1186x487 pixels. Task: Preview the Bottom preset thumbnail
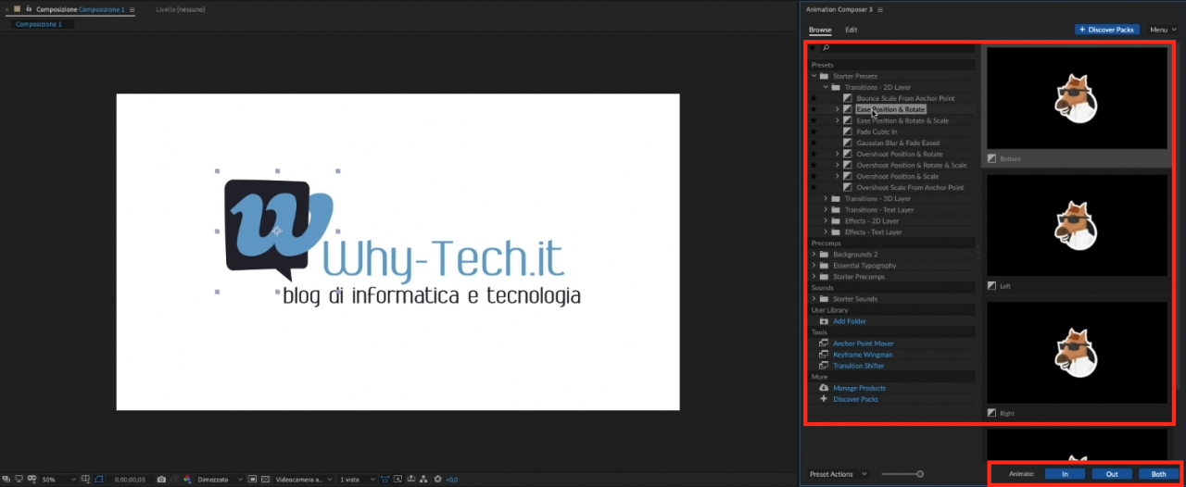[x=1076, y=98]
